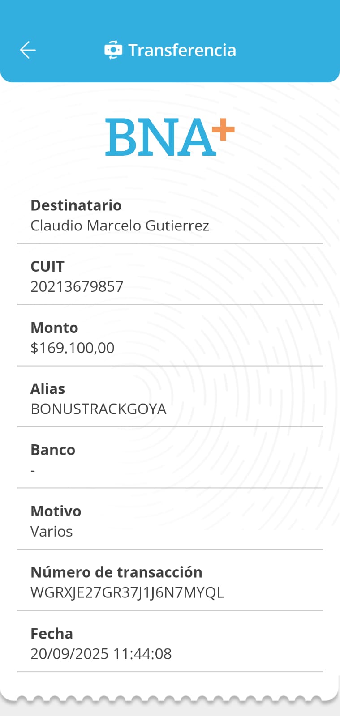Tap the date 20/09/2025 11:44:08
340x716 pixels.
[101, 654]
